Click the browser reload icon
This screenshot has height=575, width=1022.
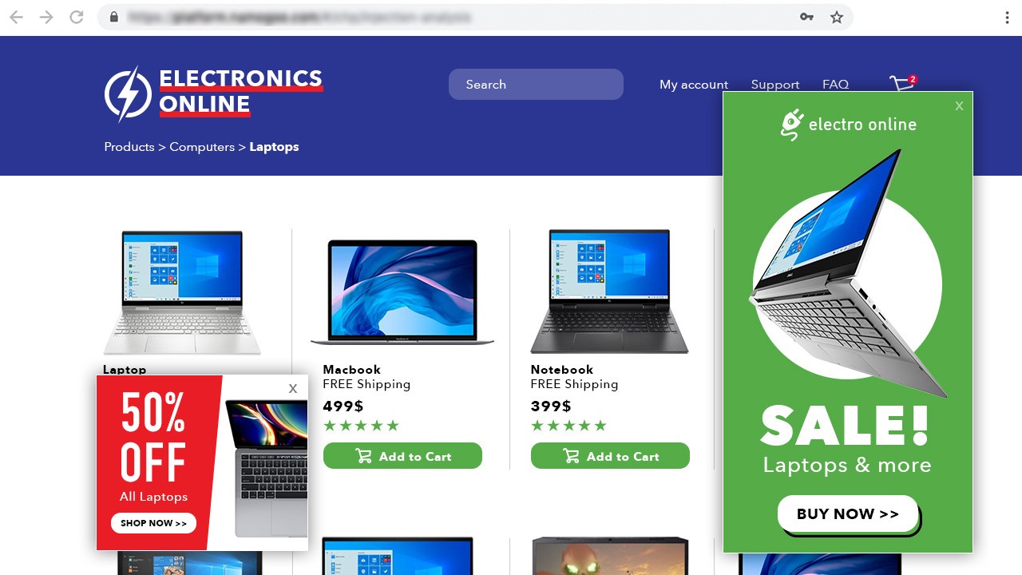coord(77,17)
